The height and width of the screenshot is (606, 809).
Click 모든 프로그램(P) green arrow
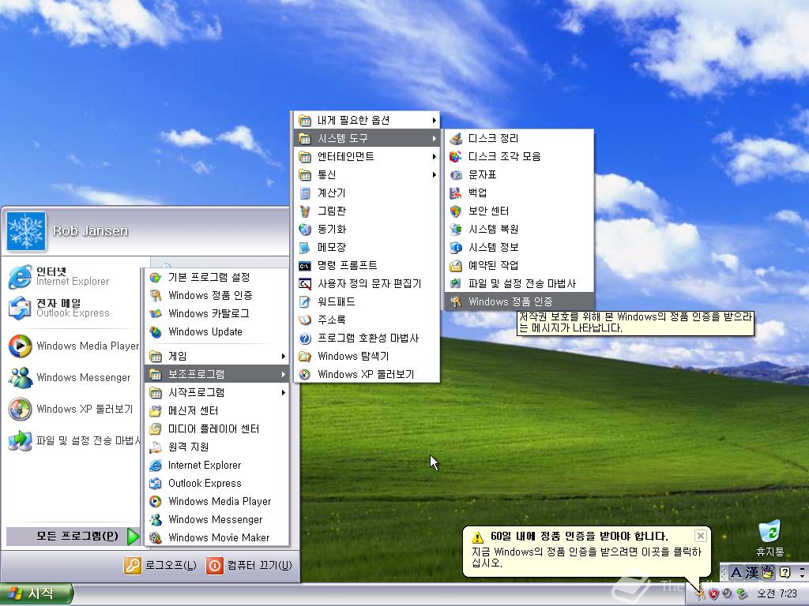(x=133, y=536)
